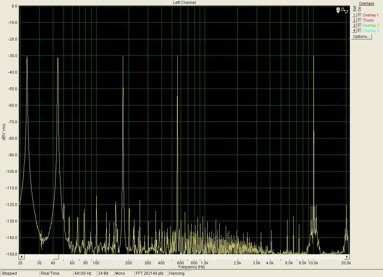Set overlay with the Set 1 button

354,15
